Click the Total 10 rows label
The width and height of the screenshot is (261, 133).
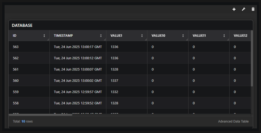point(23,121)
